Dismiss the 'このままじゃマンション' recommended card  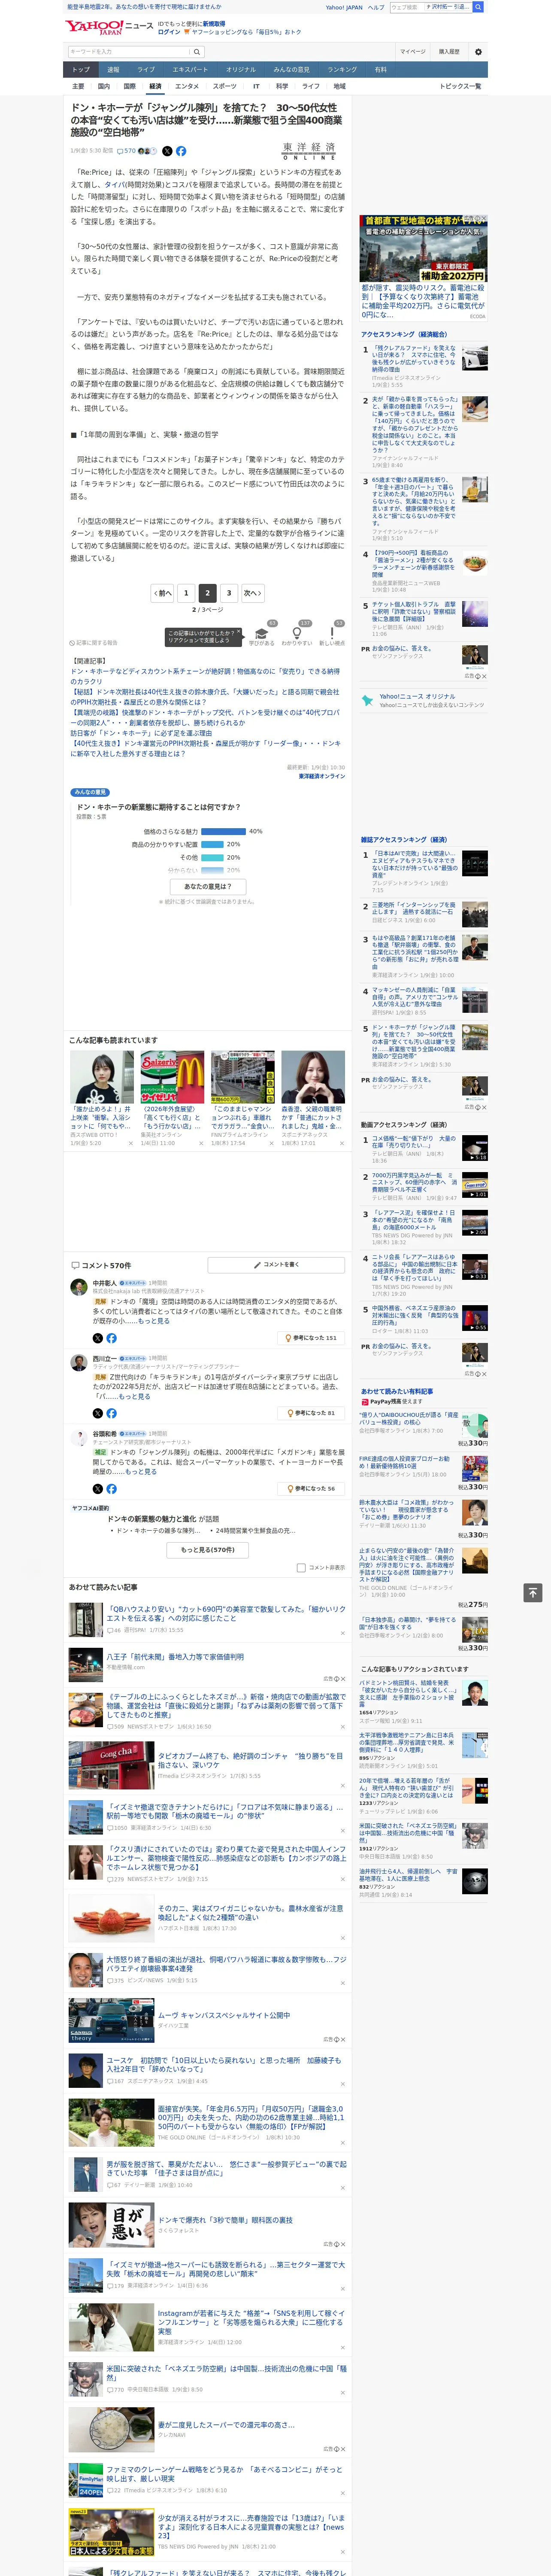272,1143
